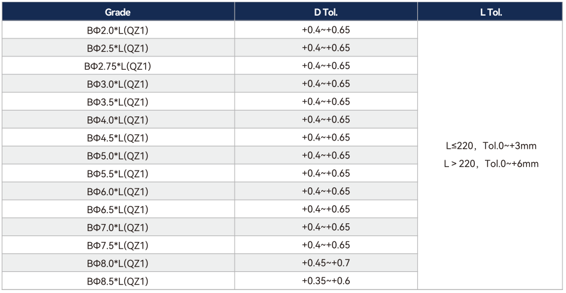The height and width of the screenshot is (293, 566).
Task: Click the L Tol. column header
Action: 491,11
